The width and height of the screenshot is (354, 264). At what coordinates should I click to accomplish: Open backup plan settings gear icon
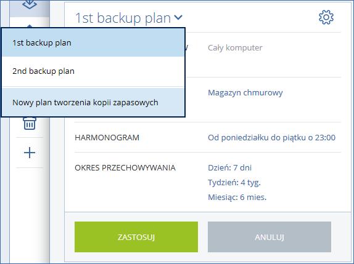coord(326,17)
